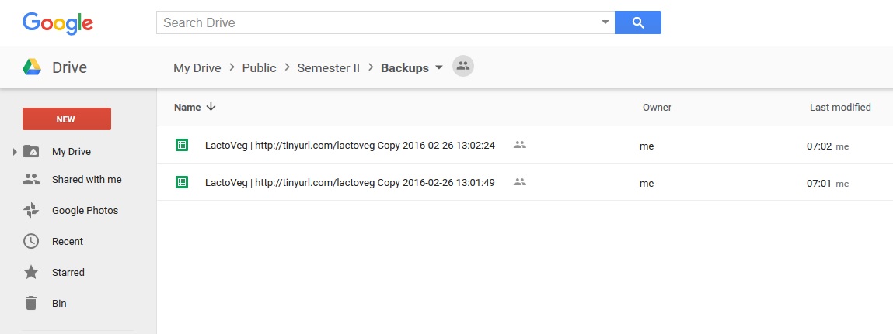Click the Sheets icon of 13:02:24 copy

182,145
